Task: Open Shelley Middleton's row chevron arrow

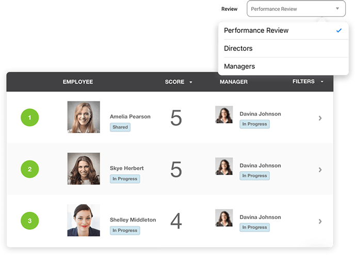Action: [x=320, y=221]
